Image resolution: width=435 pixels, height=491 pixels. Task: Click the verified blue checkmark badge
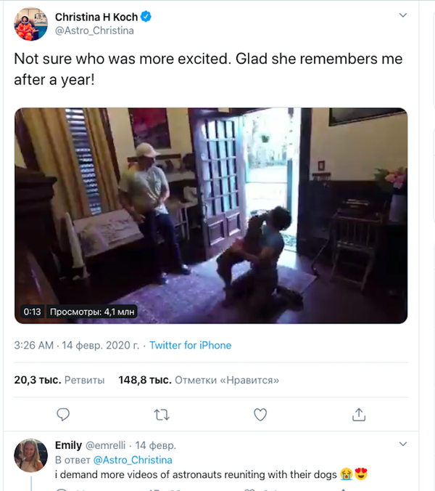pos(157,17)
